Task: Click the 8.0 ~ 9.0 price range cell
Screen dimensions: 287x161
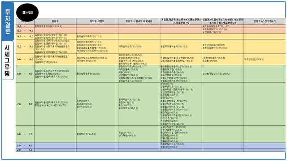Action: tap(25, 74)
